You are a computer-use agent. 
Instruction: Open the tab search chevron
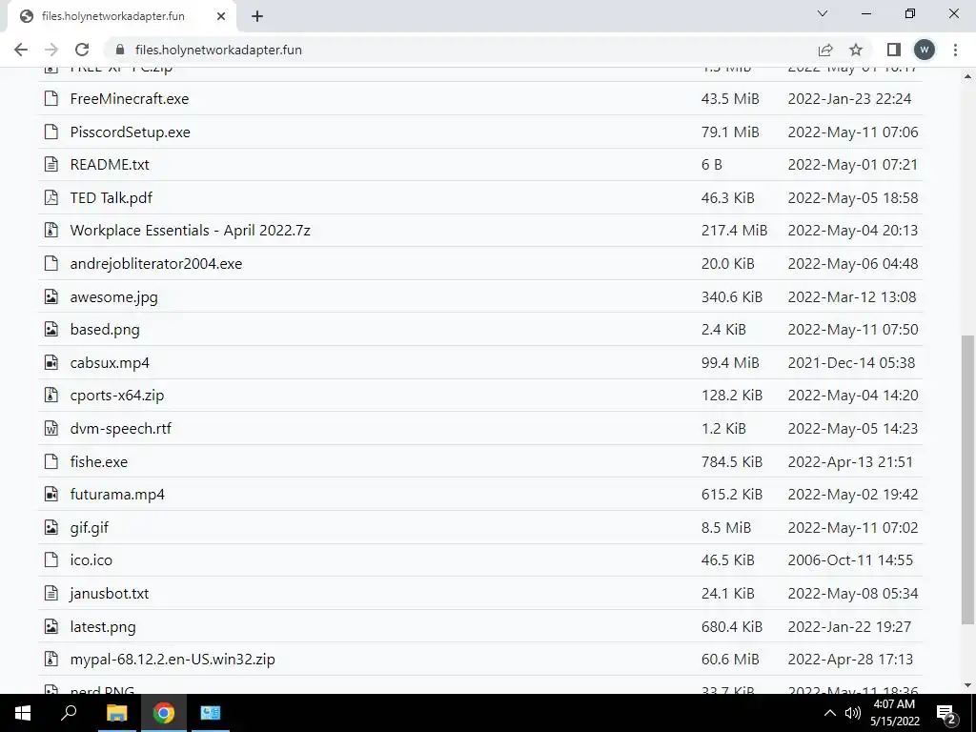[823, 13]
